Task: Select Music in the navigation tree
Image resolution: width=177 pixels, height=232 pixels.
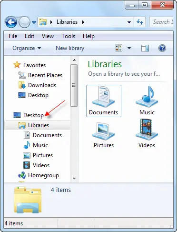Action: pos(36,145)
